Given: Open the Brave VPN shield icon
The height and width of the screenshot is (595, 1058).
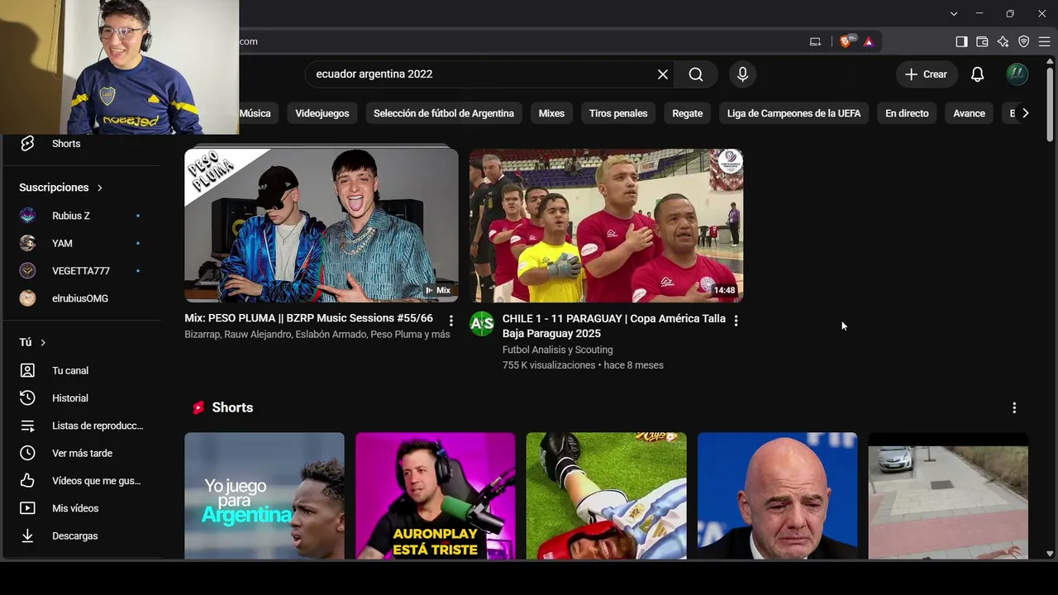Looking at the screenshot, I should coord(1023,41).
